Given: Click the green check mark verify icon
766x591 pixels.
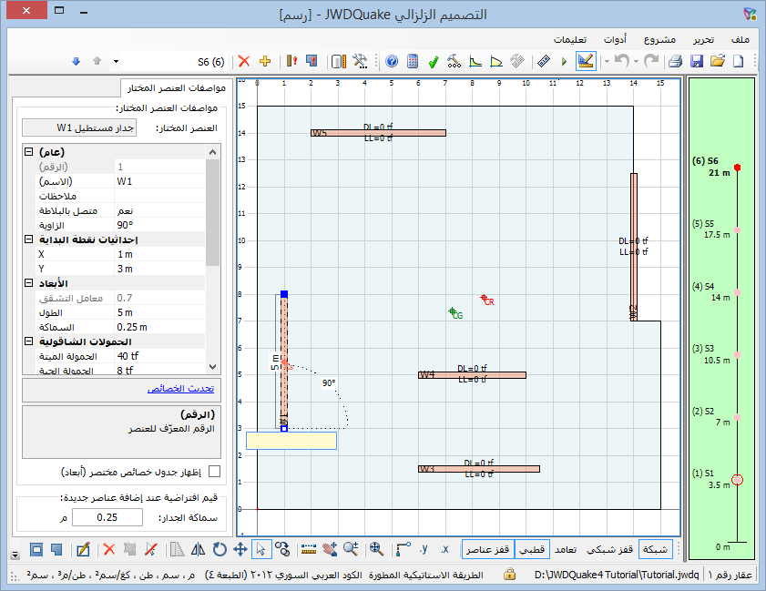Looking at the screenshot, I should coord(434,61).
